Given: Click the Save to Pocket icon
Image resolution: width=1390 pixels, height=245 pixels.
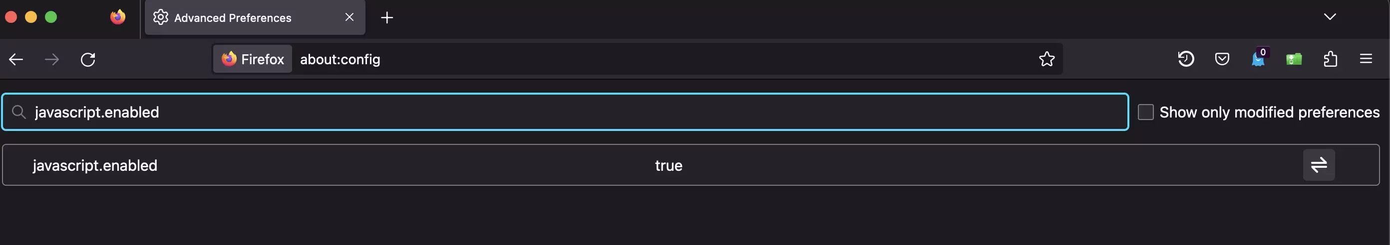Looking at the screenshot, I should 1222,59.
